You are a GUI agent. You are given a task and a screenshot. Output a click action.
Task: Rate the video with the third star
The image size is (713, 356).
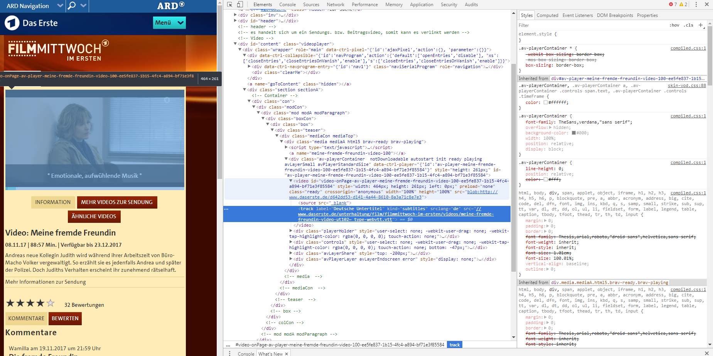pos(30,303)
